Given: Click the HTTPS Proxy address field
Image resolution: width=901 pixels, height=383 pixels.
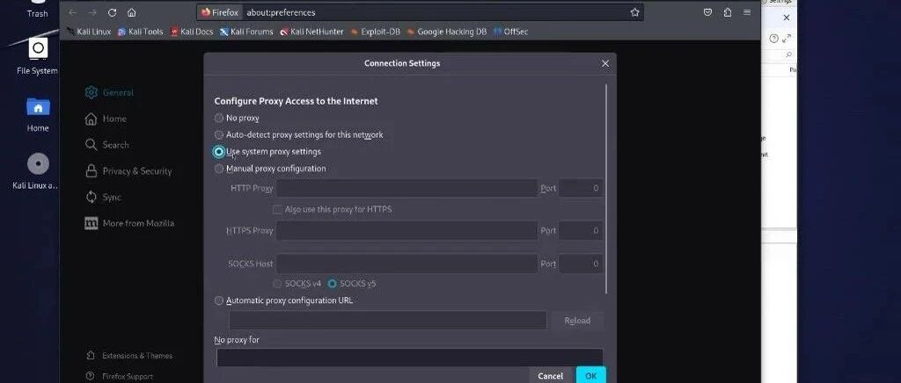Looking at the screenshot, I should (x=407, y=230).
